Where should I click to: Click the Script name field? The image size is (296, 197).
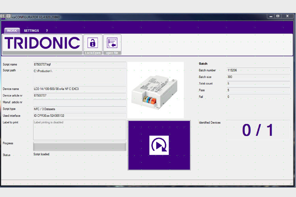79,64
